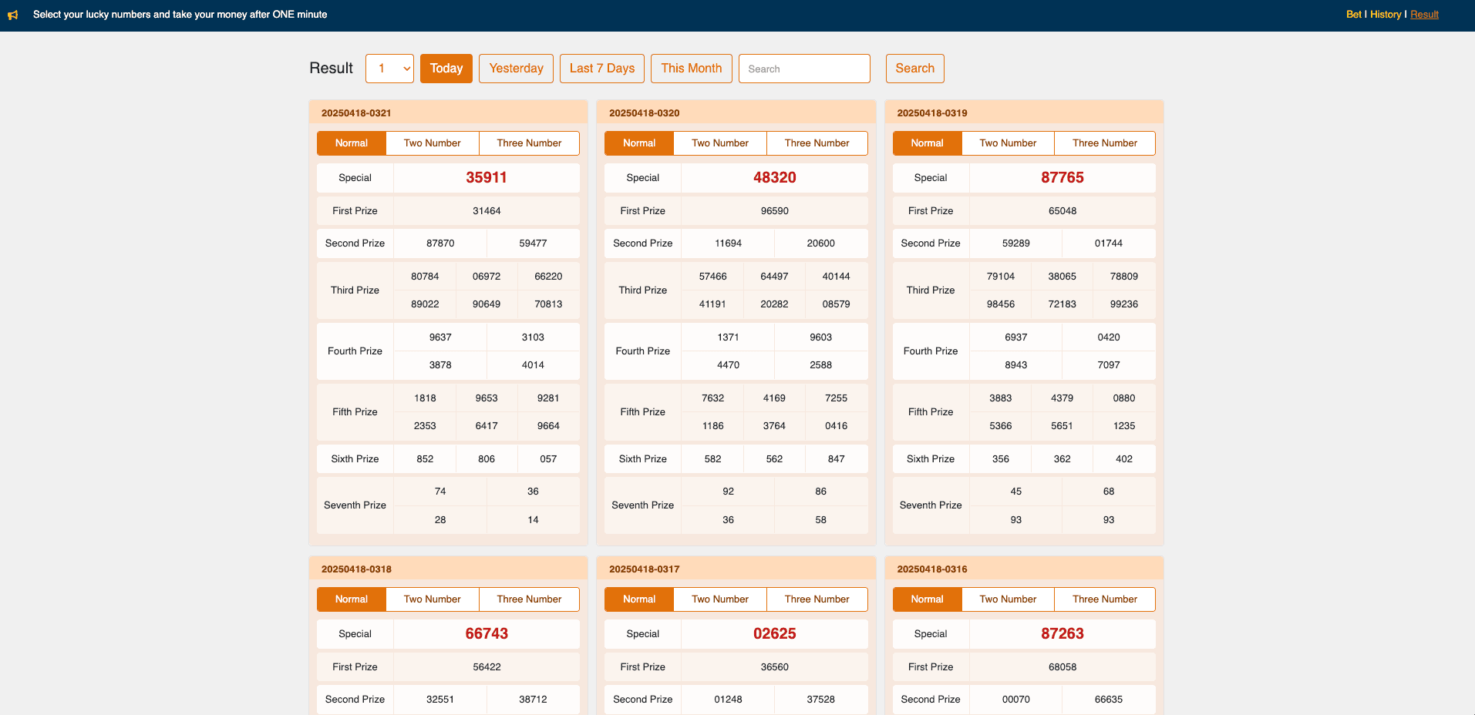Filter results by Last 7 Days

tap(602, 69)
